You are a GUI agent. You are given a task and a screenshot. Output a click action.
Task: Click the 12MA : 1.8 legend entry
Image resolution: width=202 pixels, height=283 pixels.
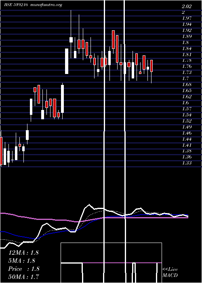click(23, 253)
